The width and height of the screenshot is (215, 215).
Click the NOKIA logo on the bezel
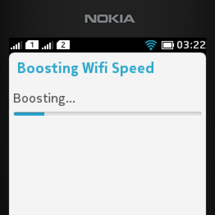pos(110,19)
